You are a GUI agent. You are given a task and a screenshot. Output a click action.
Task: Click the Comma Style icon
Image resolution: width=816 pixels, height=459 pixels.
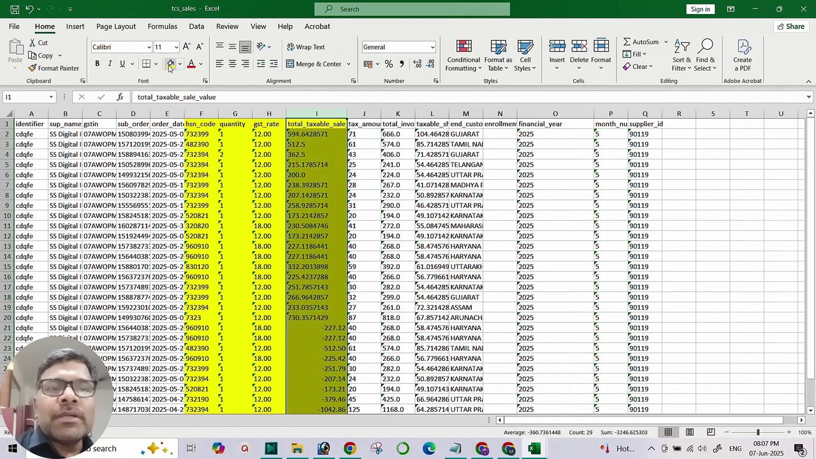click(x=401, y=64)
